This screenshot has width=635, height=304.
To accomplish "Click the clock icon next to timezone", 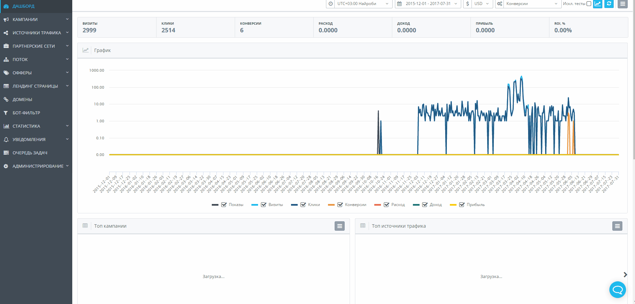I will [x=331, y=4].
